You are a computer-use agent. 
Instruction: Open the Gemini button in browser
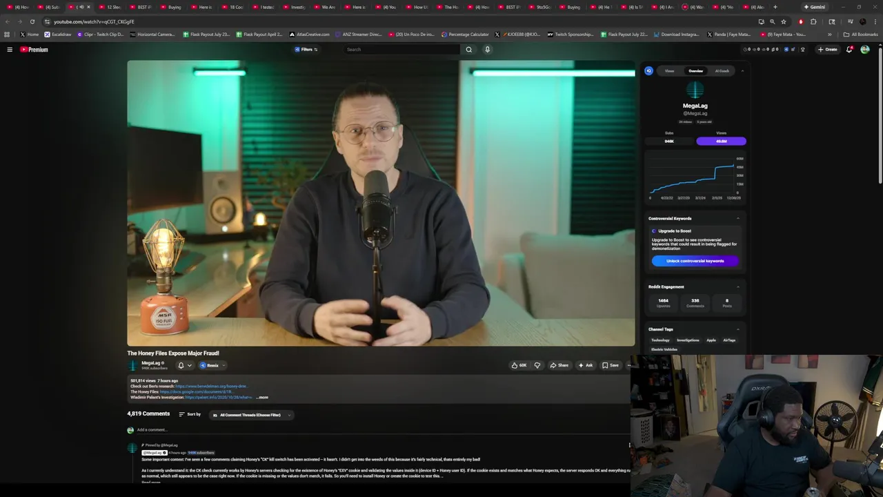pos(815,7)
